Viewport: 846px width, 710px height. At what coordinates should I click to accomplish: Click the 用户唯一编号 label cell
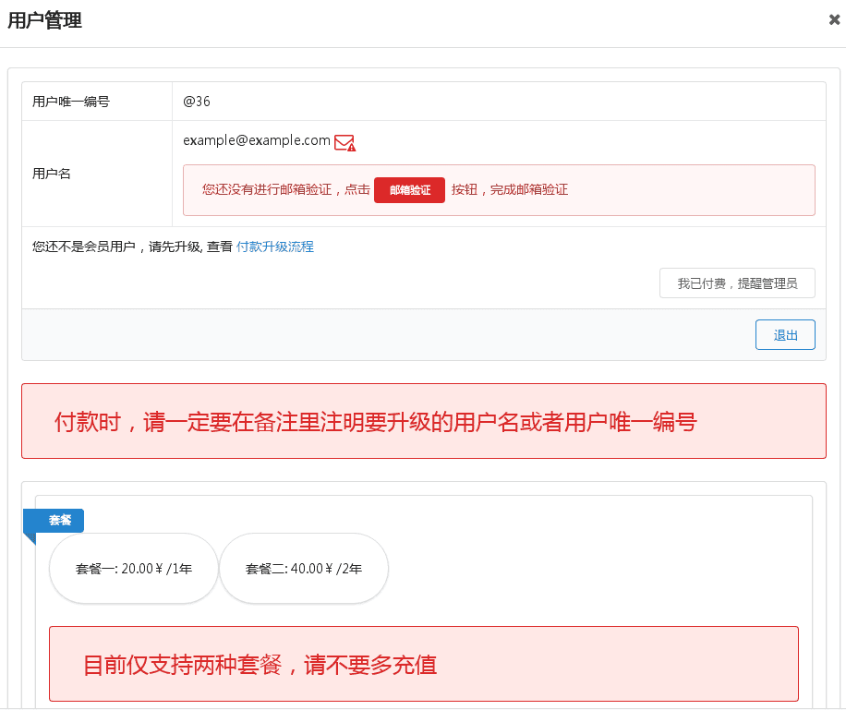[x=71, y=102]
